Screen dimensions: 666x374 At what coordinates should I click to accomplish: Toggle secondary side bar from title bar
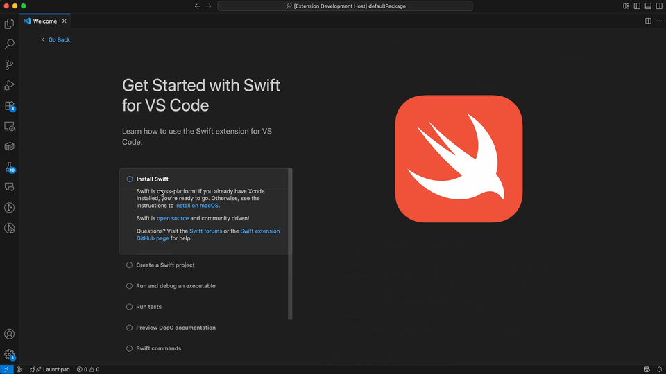pyautogui.click(x=659, y=6)
